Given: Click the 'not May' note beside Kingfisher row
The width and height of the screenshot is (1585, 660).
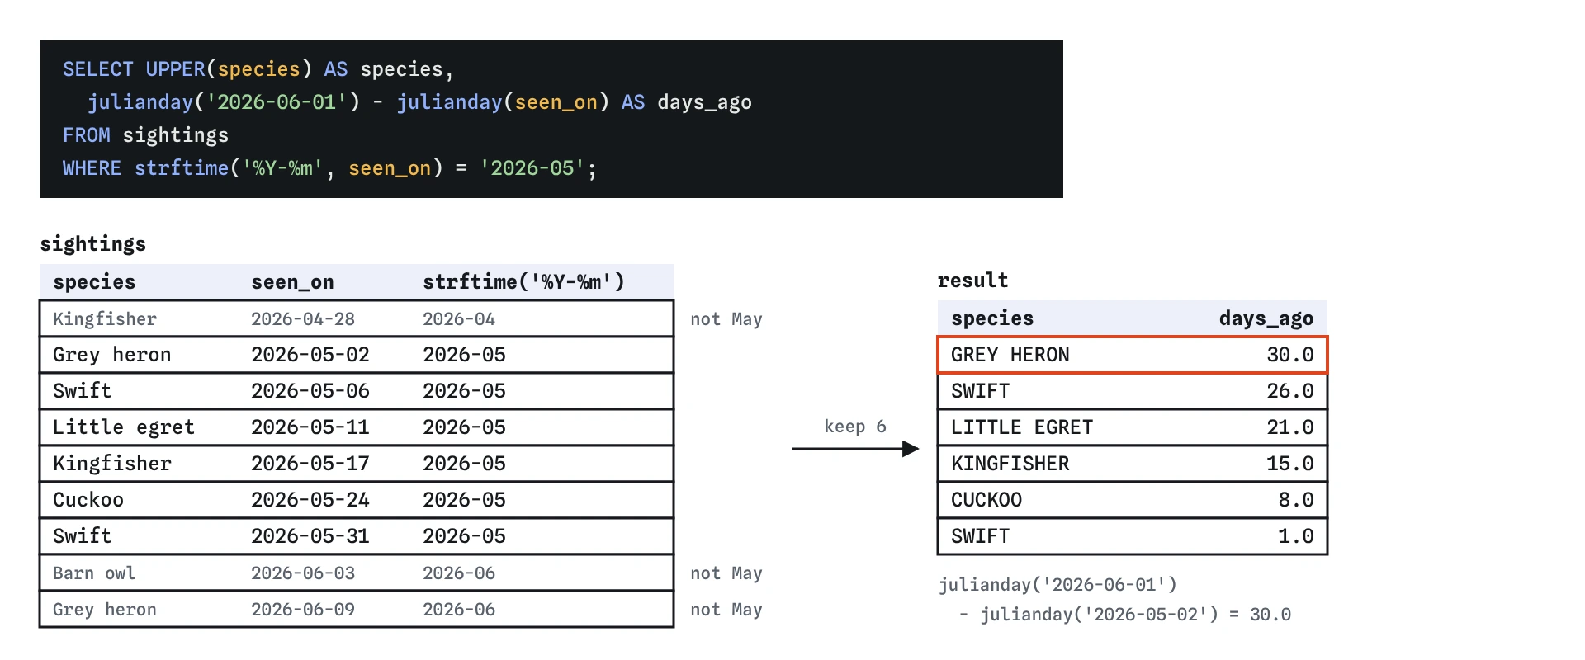Looking at the screenshot, I should tap(726, 319).
